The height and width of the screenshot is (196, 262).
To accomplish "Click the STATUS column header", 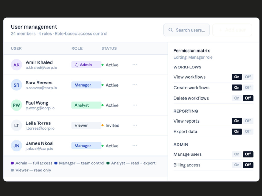I will click(109, 48).
